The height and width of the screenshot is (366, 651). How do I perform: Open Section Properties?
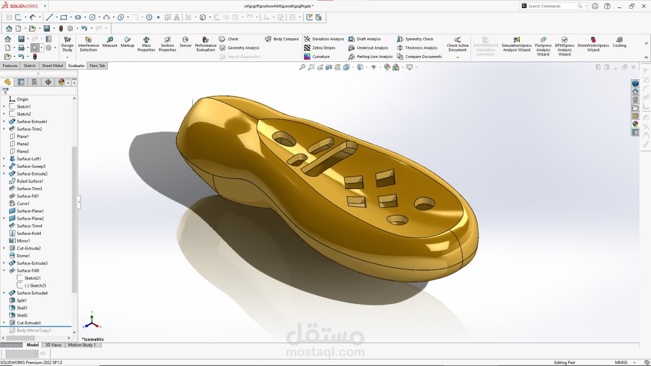[167, 44]
